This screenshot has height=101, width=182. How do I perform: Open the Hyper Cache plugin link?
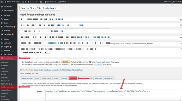pos(39,70)
